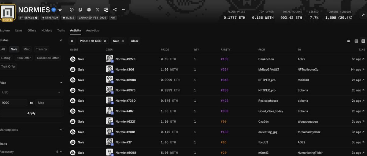Open buyer NFTcollectorXz's profile
Screen dimensions: 367x156
308,70
